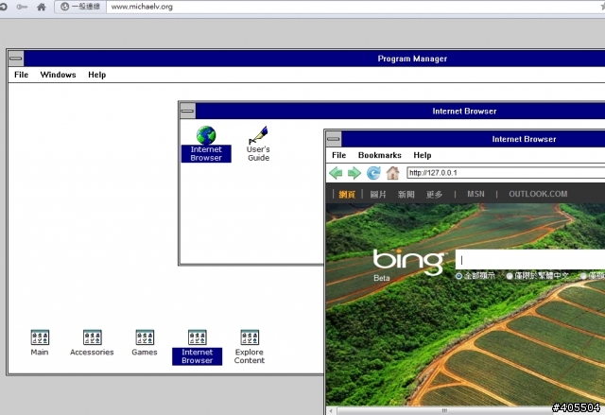Open the Bookmarks menu in Internet Browser
Viewport: 605px width, 415px height.
point(380,155)
